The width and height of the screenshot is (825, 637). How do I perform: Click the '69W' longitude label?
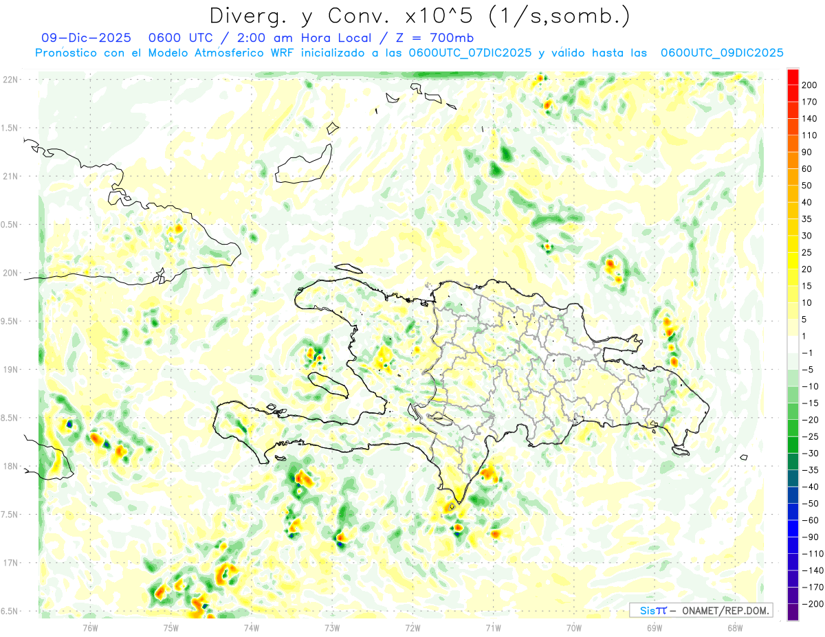(x=654, y=628)
